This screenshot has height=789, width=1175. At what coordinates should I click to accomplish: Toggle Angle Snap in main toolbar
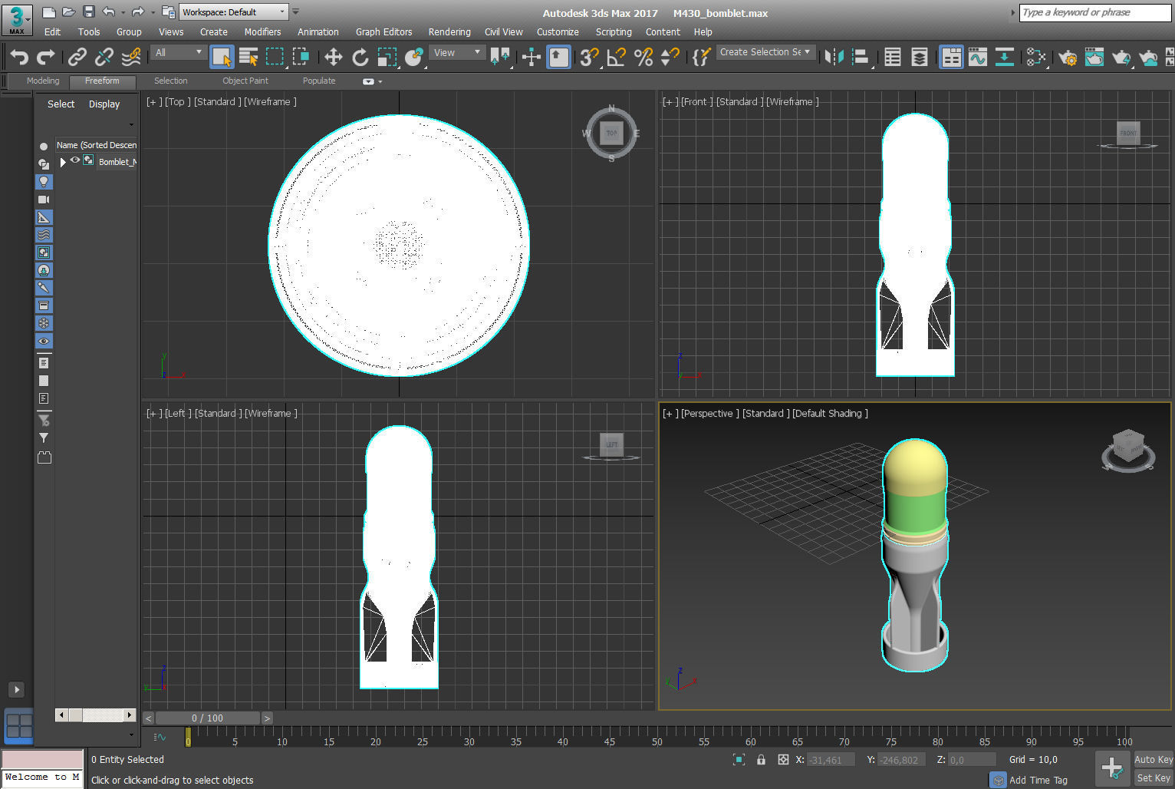tap(616, 57)
